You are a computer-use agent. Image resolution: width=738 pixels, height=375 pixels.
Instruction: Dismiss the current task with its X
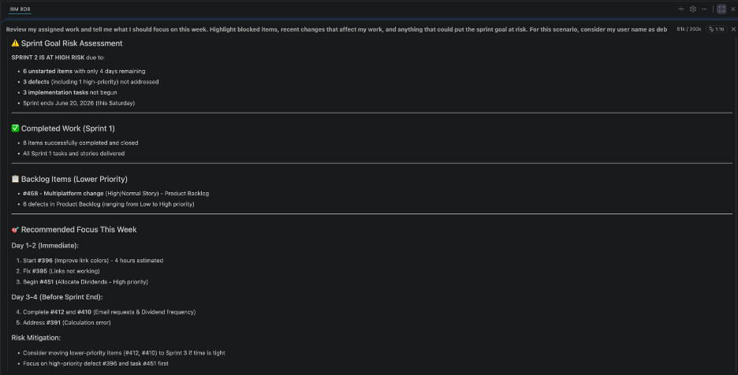[x=732, y=29]
